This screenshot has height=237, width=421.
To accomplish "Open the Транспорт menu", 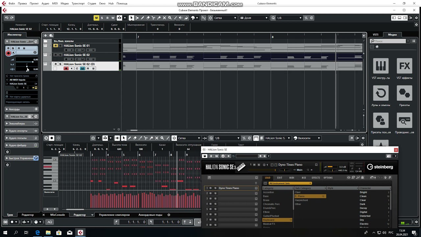I will [x=78, y=3].
